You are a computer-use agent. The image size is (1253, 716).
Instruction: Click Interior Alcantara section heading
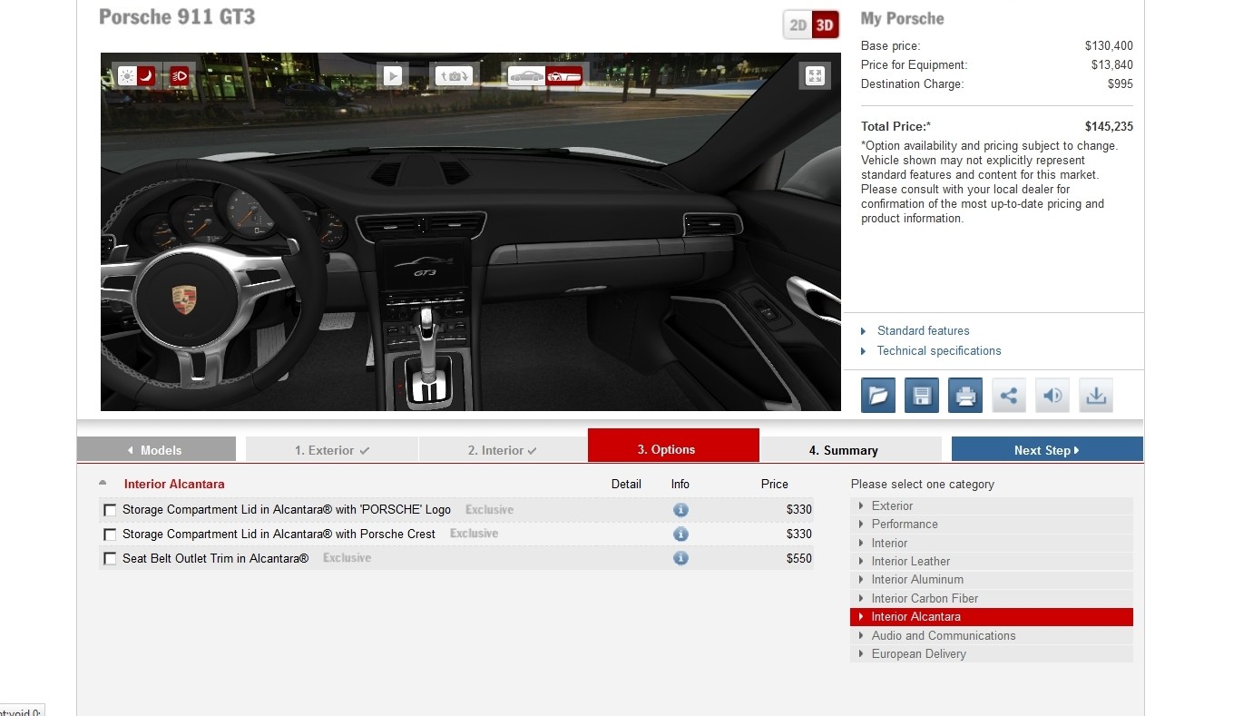(174, 485)
